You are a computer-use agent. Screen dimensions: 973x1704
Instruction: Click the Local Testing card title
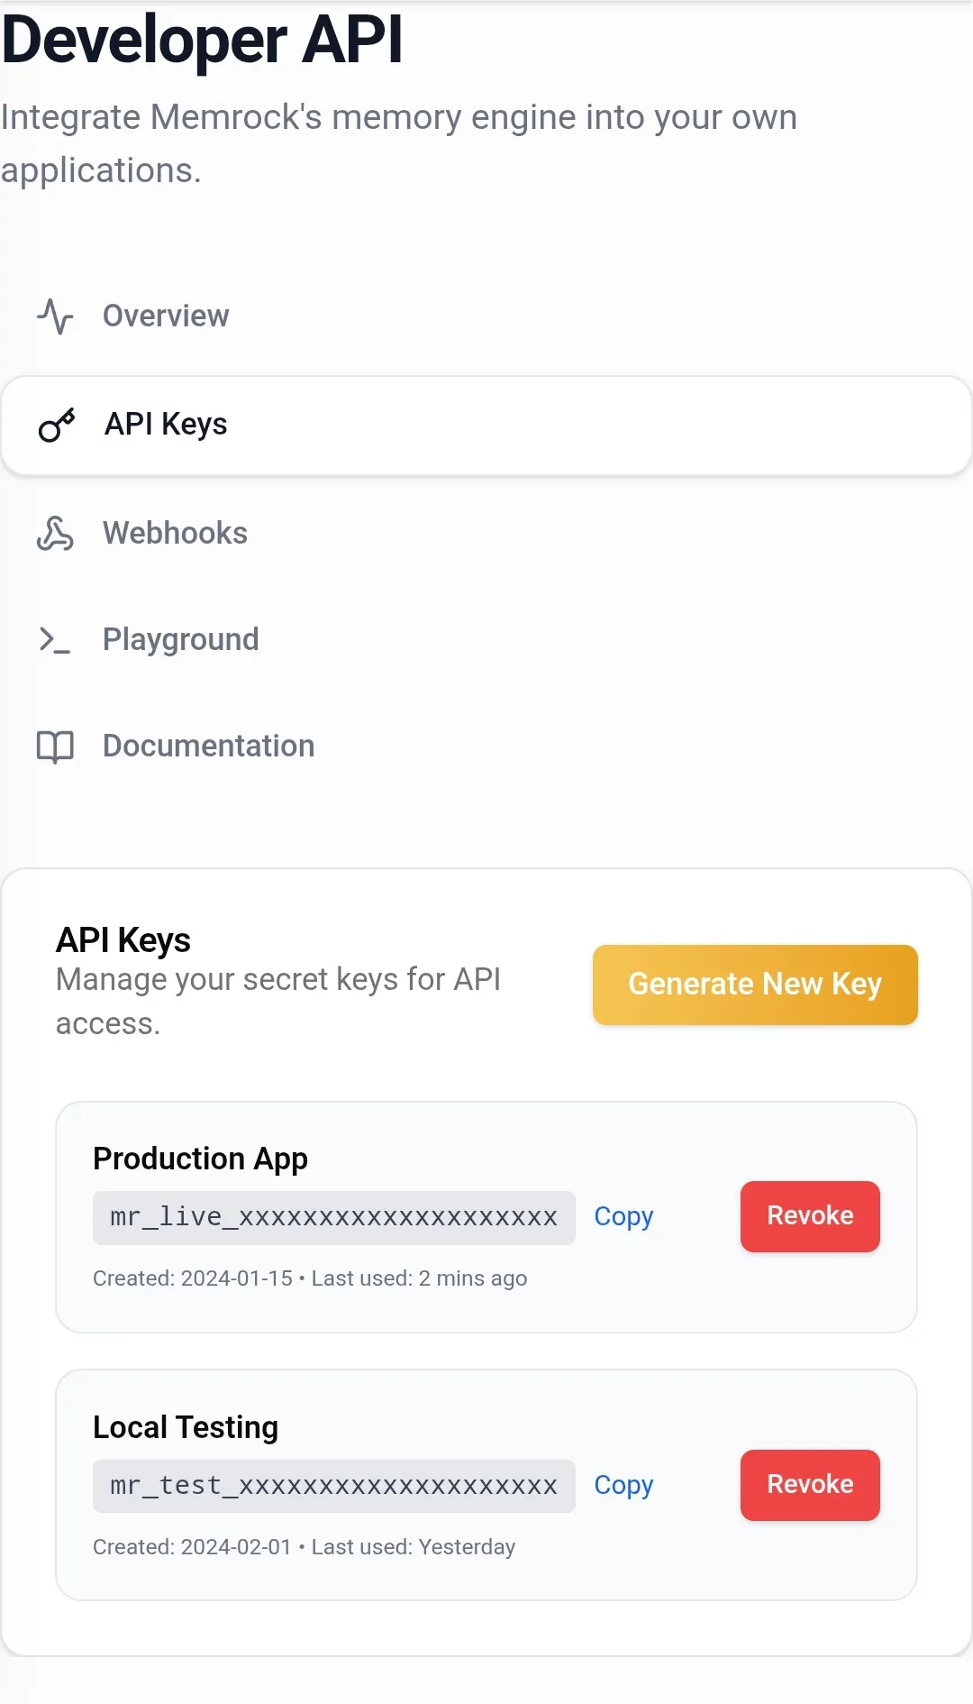(x=186, y=1427)
